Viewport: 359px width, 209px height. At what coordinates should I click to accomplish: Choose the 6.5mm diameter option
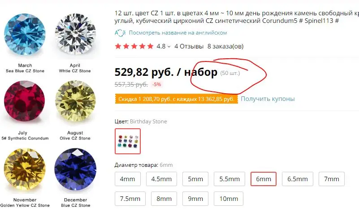[298, 179]
